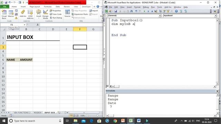
Task: Open Windows Start menu
Action: [x=4, y=121]
